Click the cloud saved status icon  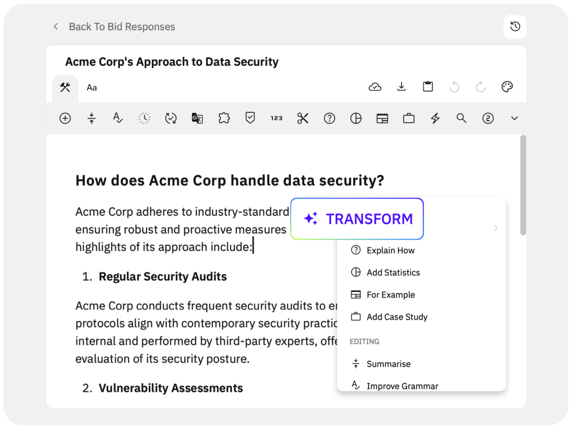375,87
